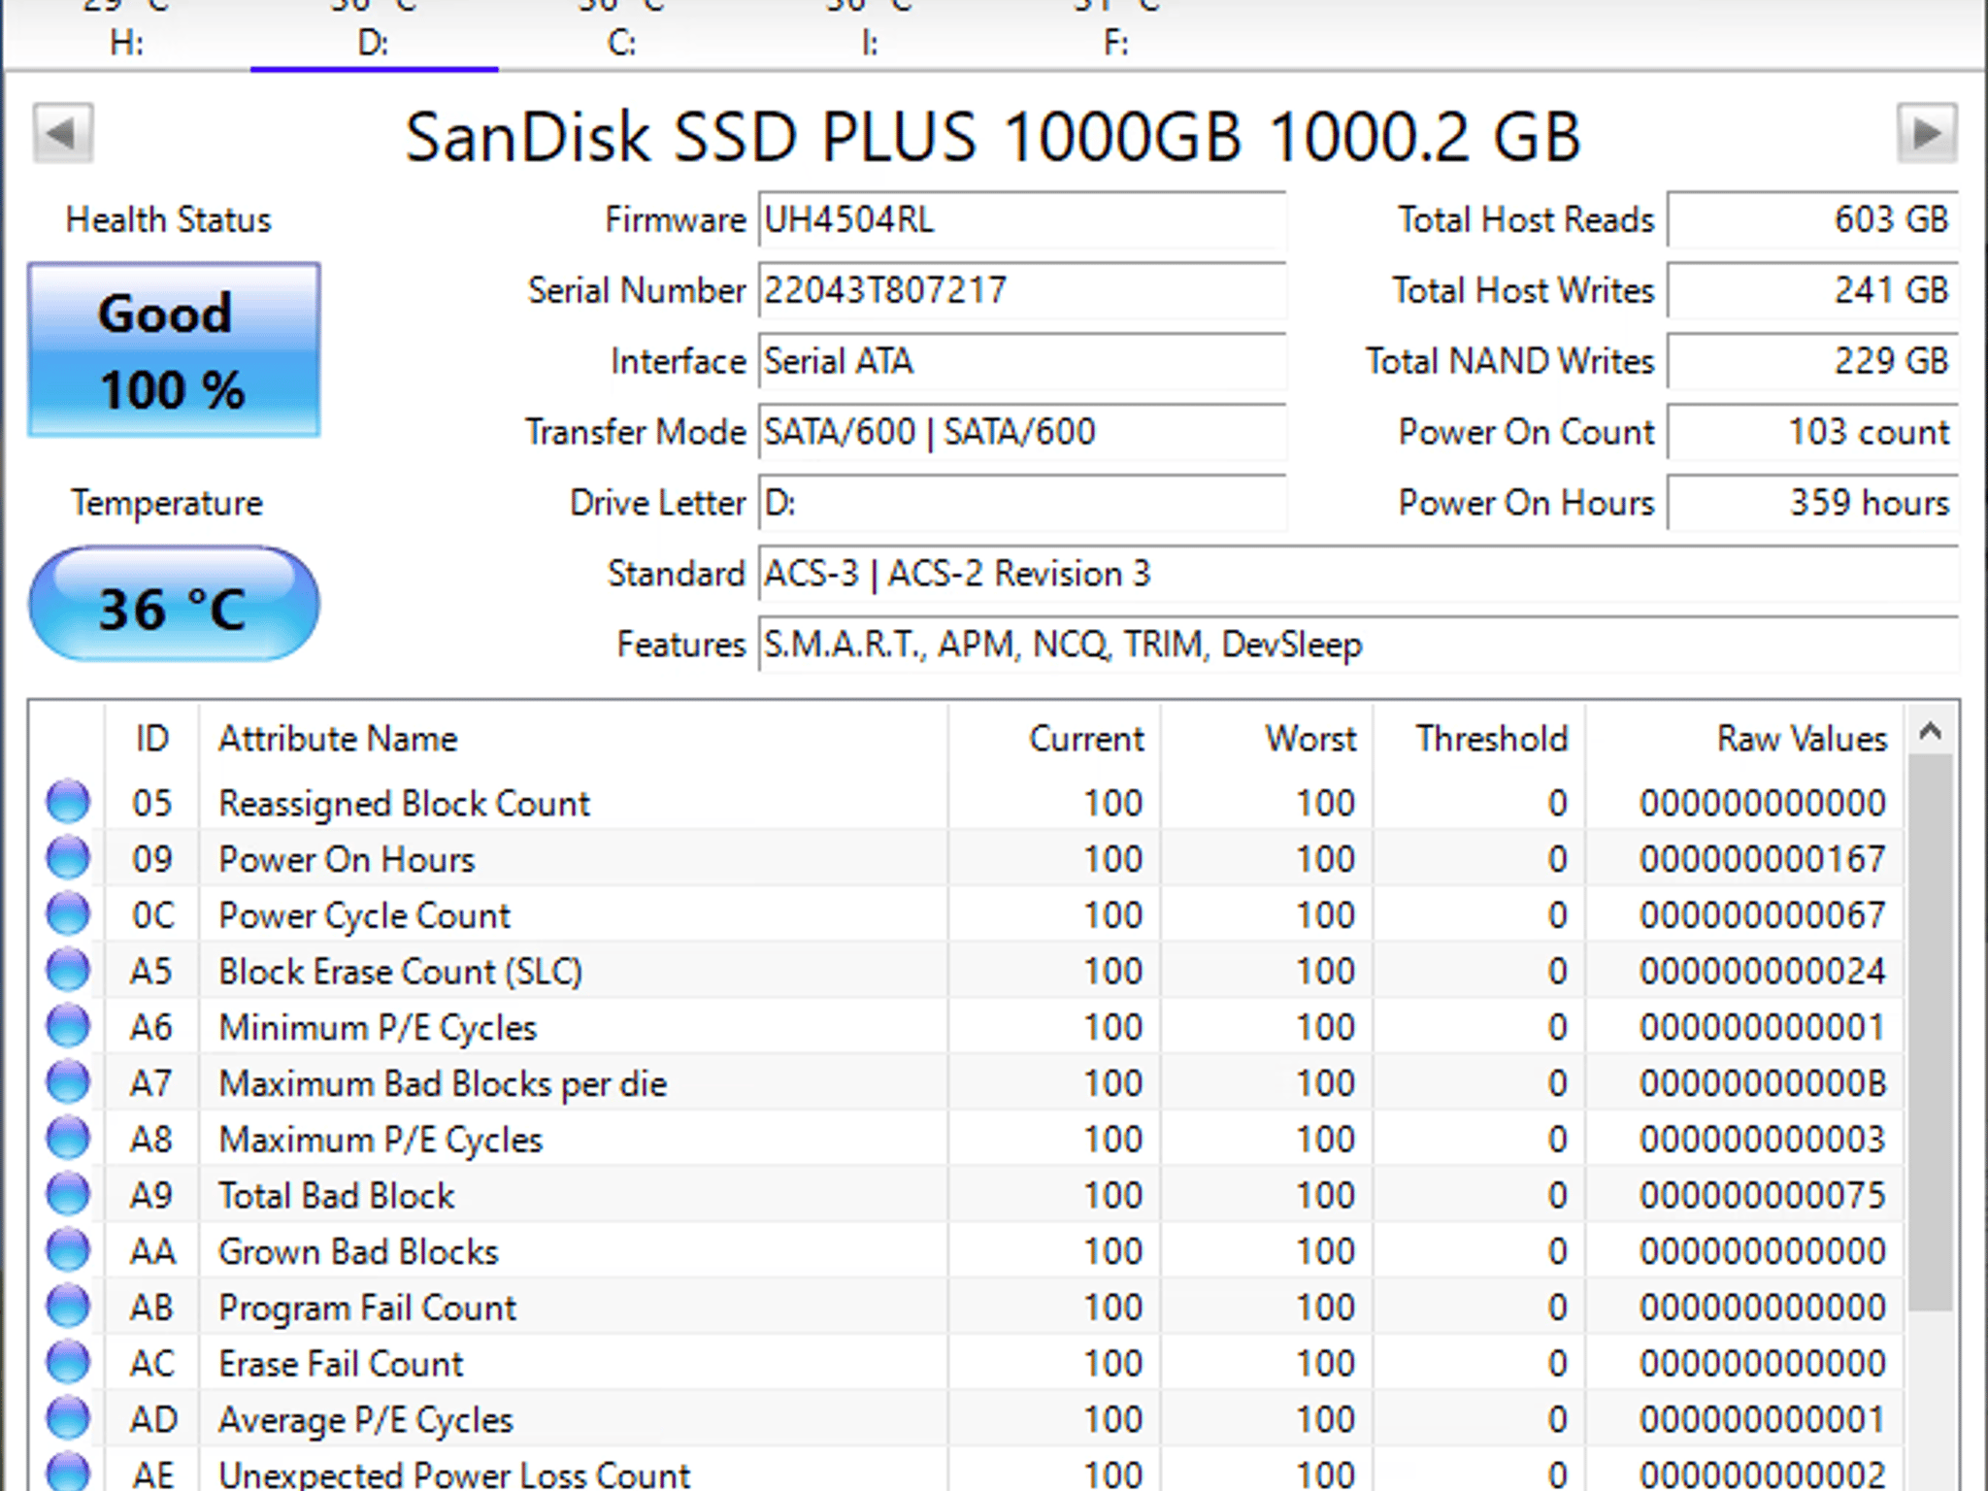1988x1491 pixels.
Task: Click the Current column header
Action: point(1054,740)
